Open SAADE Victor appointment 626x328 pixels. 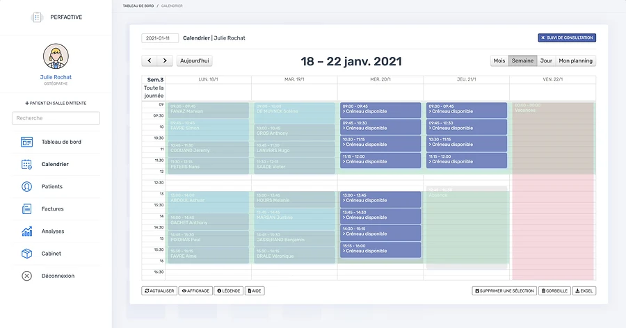click(x=295, y=166)
